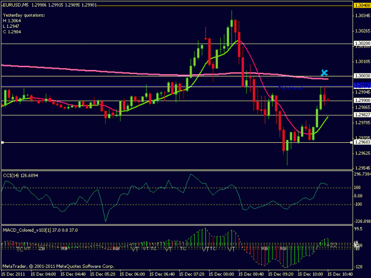The height and width of the screenshot is (278, 371).
Task: Click the '15 Dec 06:40' time label
Action: pyautogui.click(x=162, y=274)
